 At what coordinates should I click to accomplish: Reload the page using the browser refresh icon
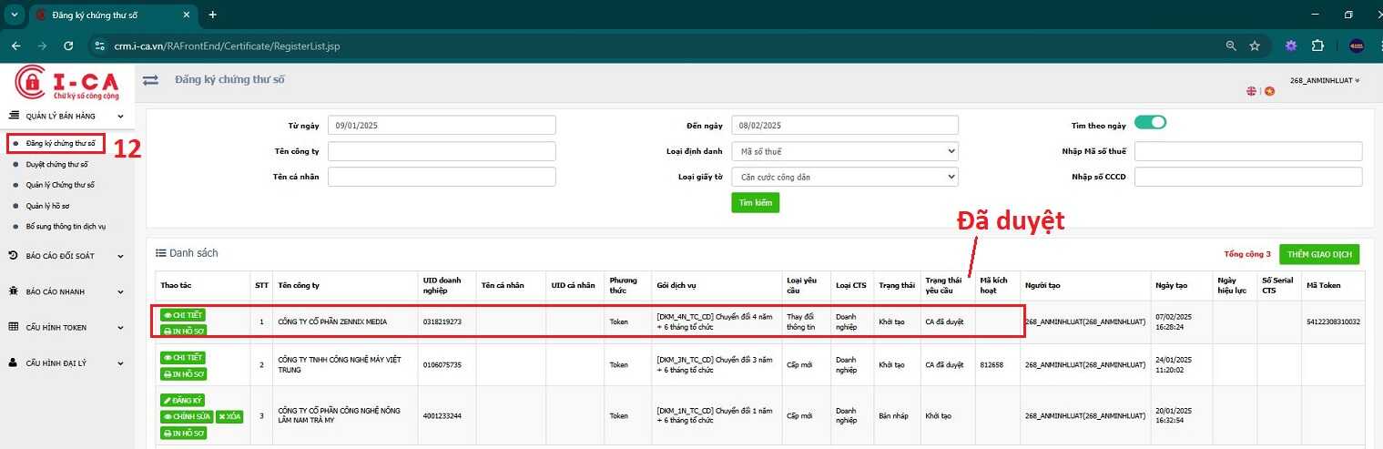(x=68, y=46)
